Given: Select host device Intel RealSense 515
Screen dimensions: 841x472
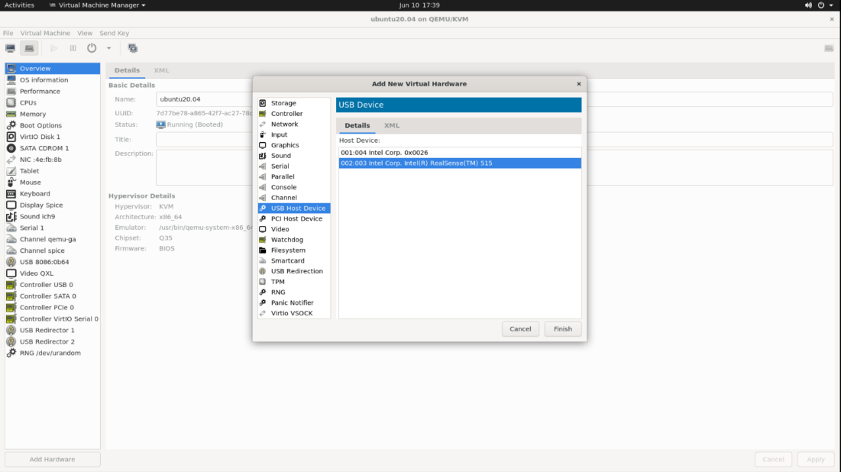Looking at the screenshot, I should [460, 163].
